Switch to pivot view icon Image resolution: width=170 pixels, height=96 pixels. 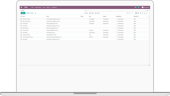coord(143,13)
